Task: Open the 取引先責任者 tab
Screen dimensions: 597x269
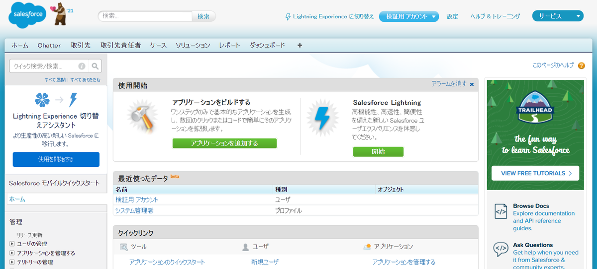Action: [x=121, y=45]
